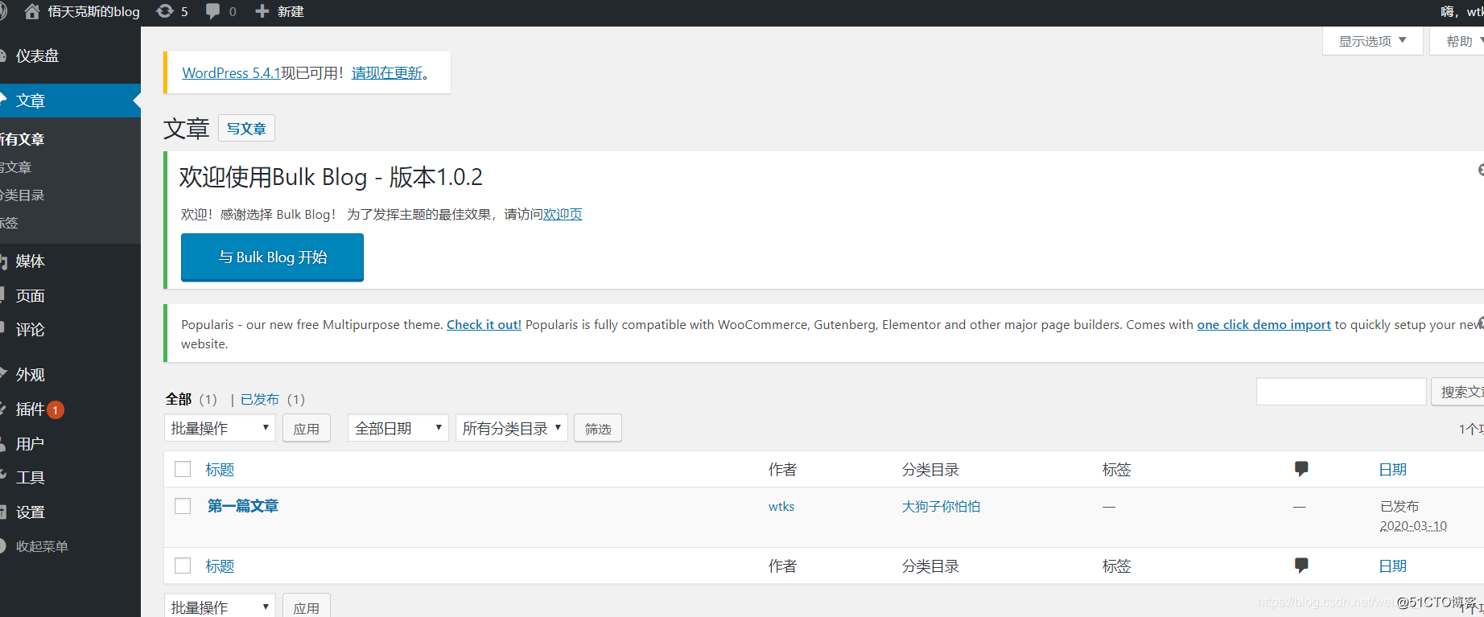This screenshot has width=1484, height=617.
Task: Click the 已发布 status in the date cell
Action: click(1399, 506)
